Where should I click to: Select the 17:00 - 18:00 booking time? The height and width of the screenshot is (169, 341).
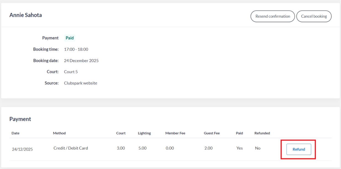click(x=76, y=49)
